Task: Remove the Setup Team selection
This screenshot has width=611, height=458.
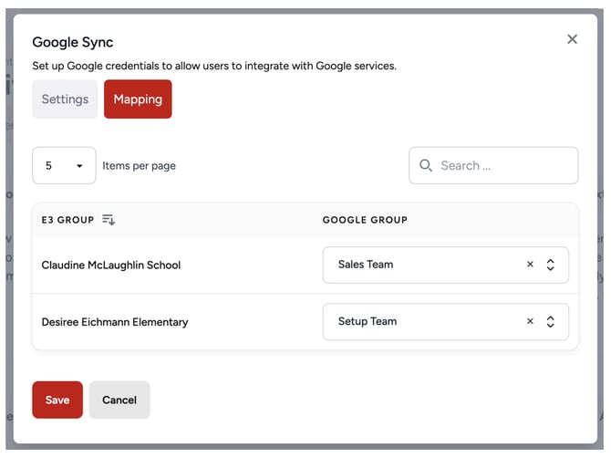Action: pyautogui.click(x=530, y=322)
